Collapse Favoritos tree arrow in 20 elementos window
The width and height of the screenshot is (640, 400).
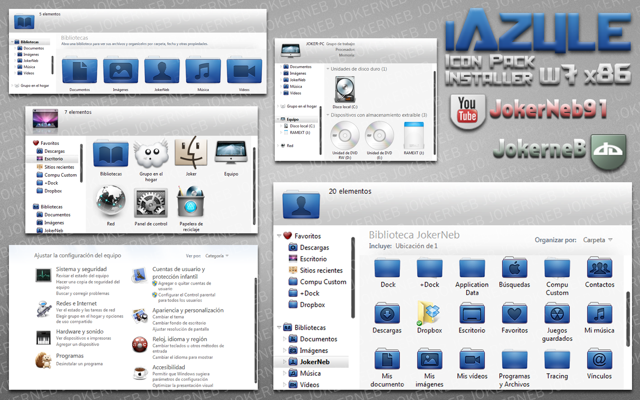pos(279,236)
